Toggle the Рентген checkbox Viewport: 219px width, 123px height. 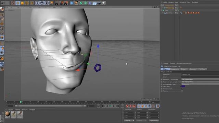182,91
